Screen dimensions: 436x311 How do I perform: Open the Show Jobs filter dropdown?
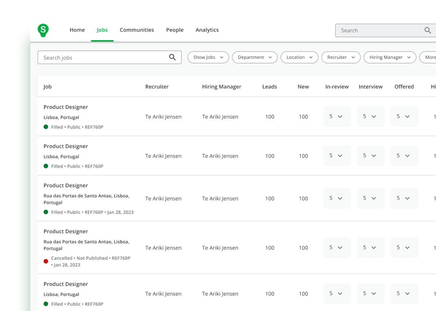(x=208, y=57)
